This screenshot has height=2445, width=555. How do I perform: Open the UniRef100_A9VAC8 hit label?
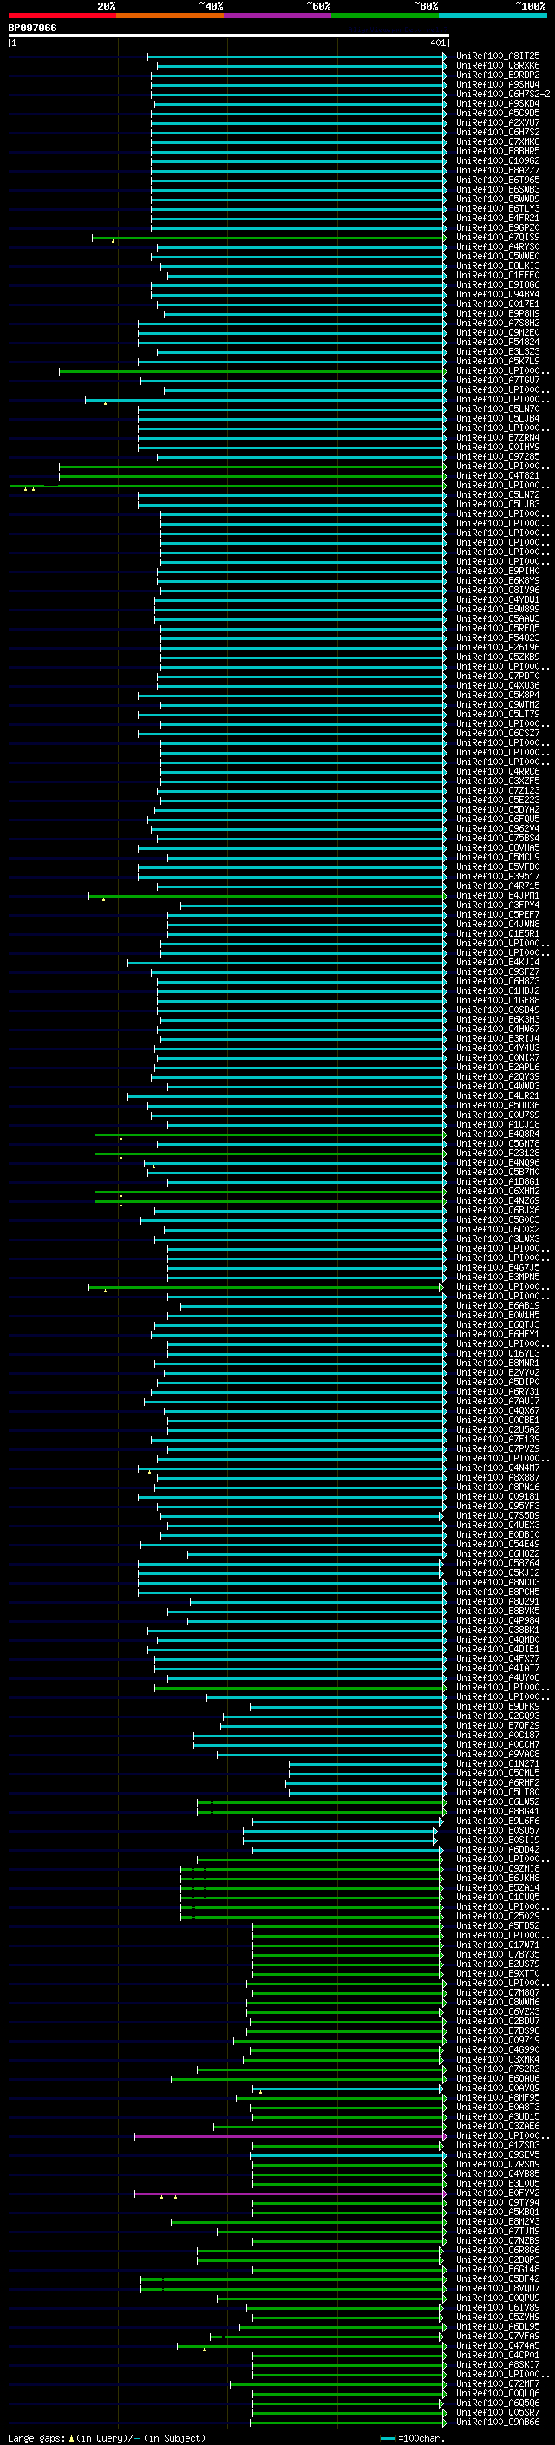(498, 1753)
